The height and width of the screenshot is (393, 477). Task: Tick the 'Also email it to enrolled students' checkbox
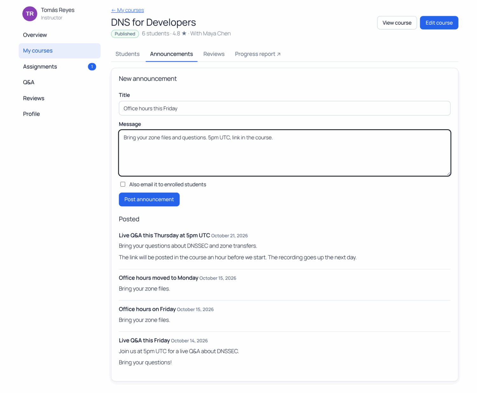click(123, 184)
